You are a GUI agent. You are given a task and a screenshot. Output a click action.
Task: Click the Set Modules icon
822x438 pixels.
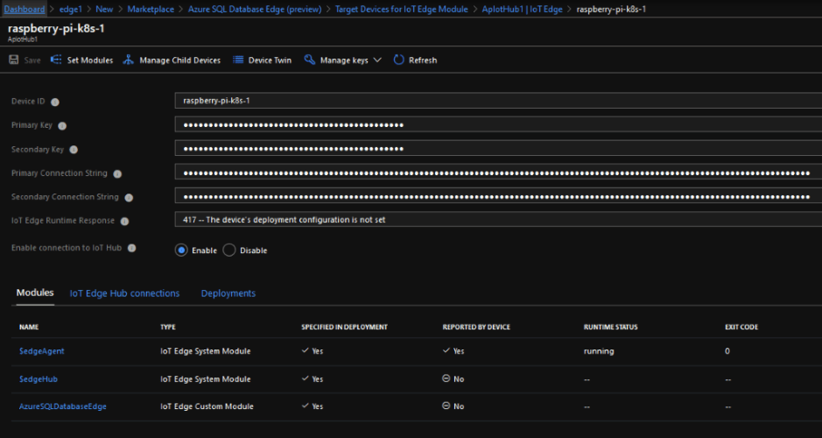(x=57, y=60)
